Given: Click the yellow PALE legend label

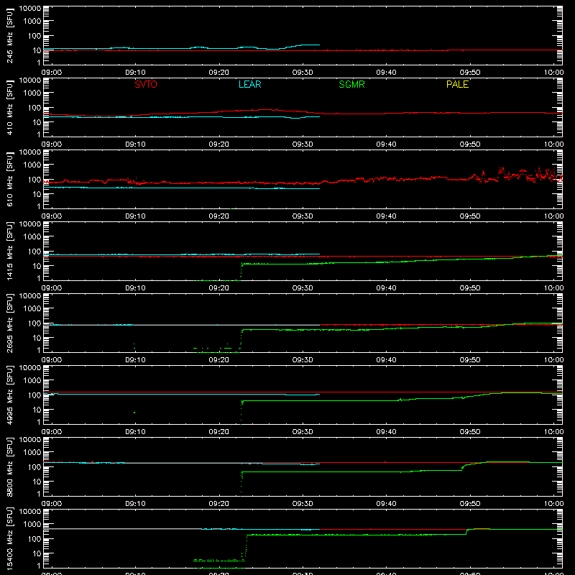Looking at the screenshot, I should pyautogui.click(x=457, y=84).
